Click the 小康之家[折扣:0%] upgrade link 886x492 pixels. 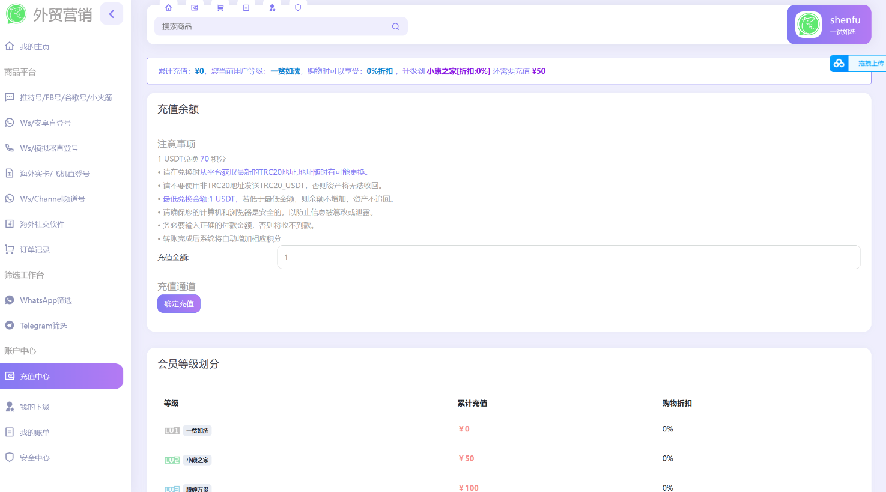458,71
